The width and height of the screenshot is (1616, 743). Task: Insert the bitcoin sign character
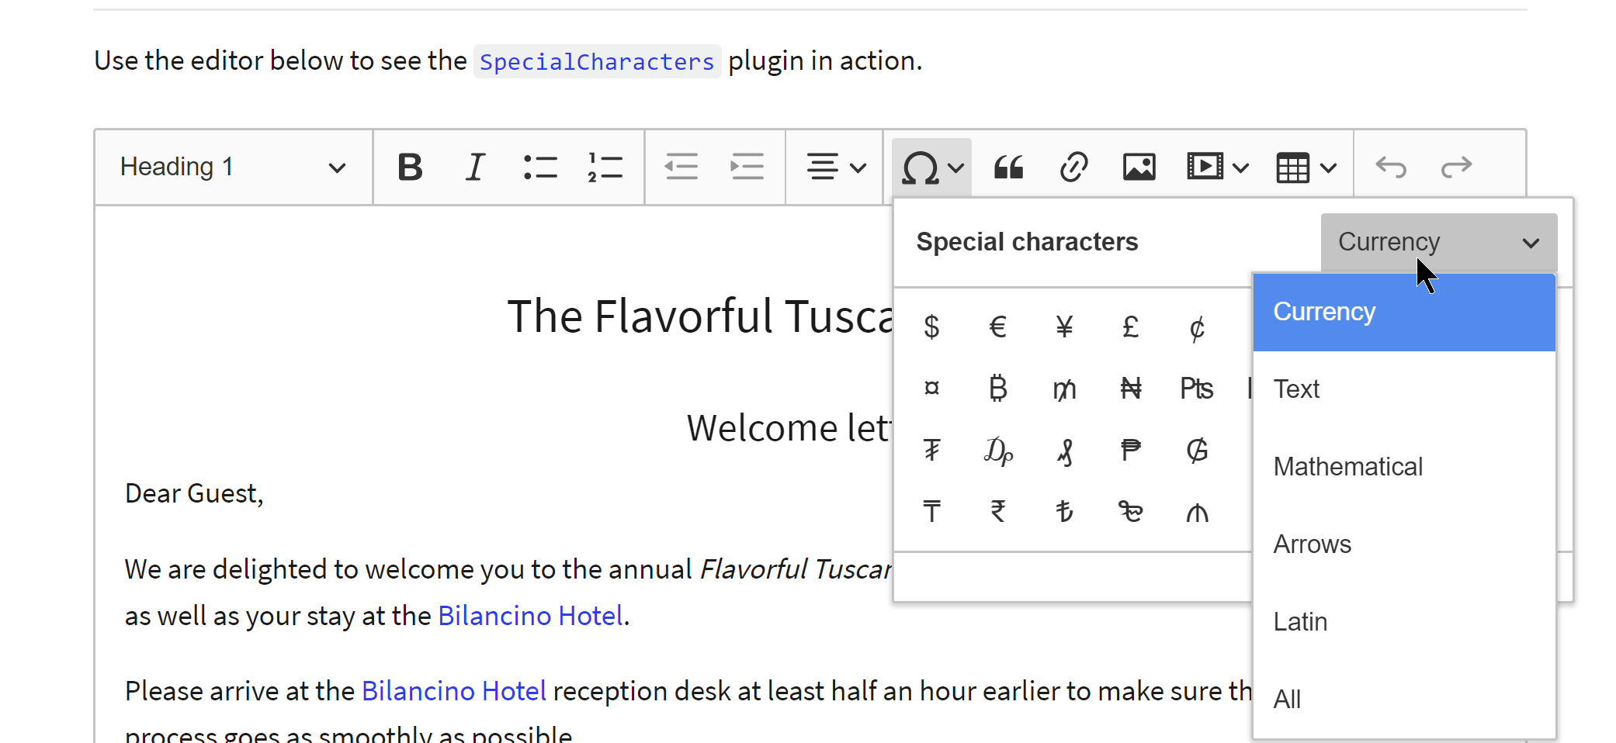pos(998,388)
